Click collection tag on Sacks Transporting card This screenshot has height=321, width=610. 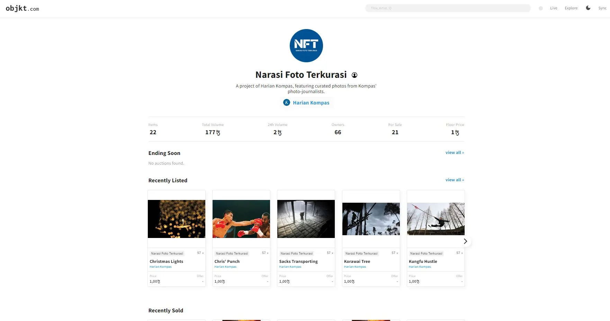point(296,254)
